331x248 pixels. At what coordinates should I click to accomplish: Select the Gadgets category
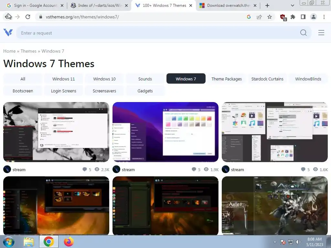[x=145, y=91]
